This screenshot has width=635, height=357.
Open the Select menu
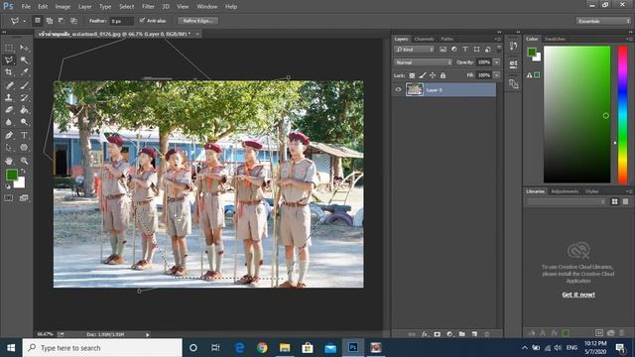tap(126, 7)
